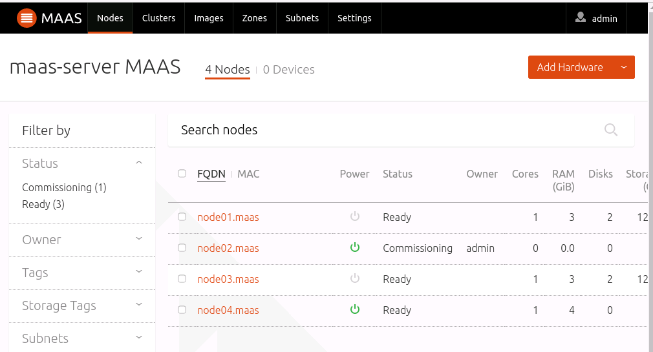This screenshot has width=653, height=352.
Task: Switch column to MAC header
Action: pos(248,174)
